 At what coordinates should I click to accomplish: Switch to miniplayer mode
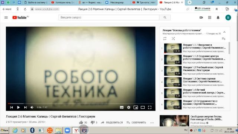coord(135,108)
